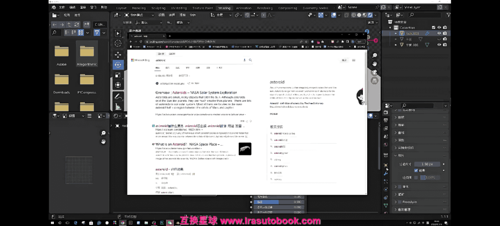Expand rock.003 in the outliner
Viewport: 500px width, 226px height.
pos(396,33)
